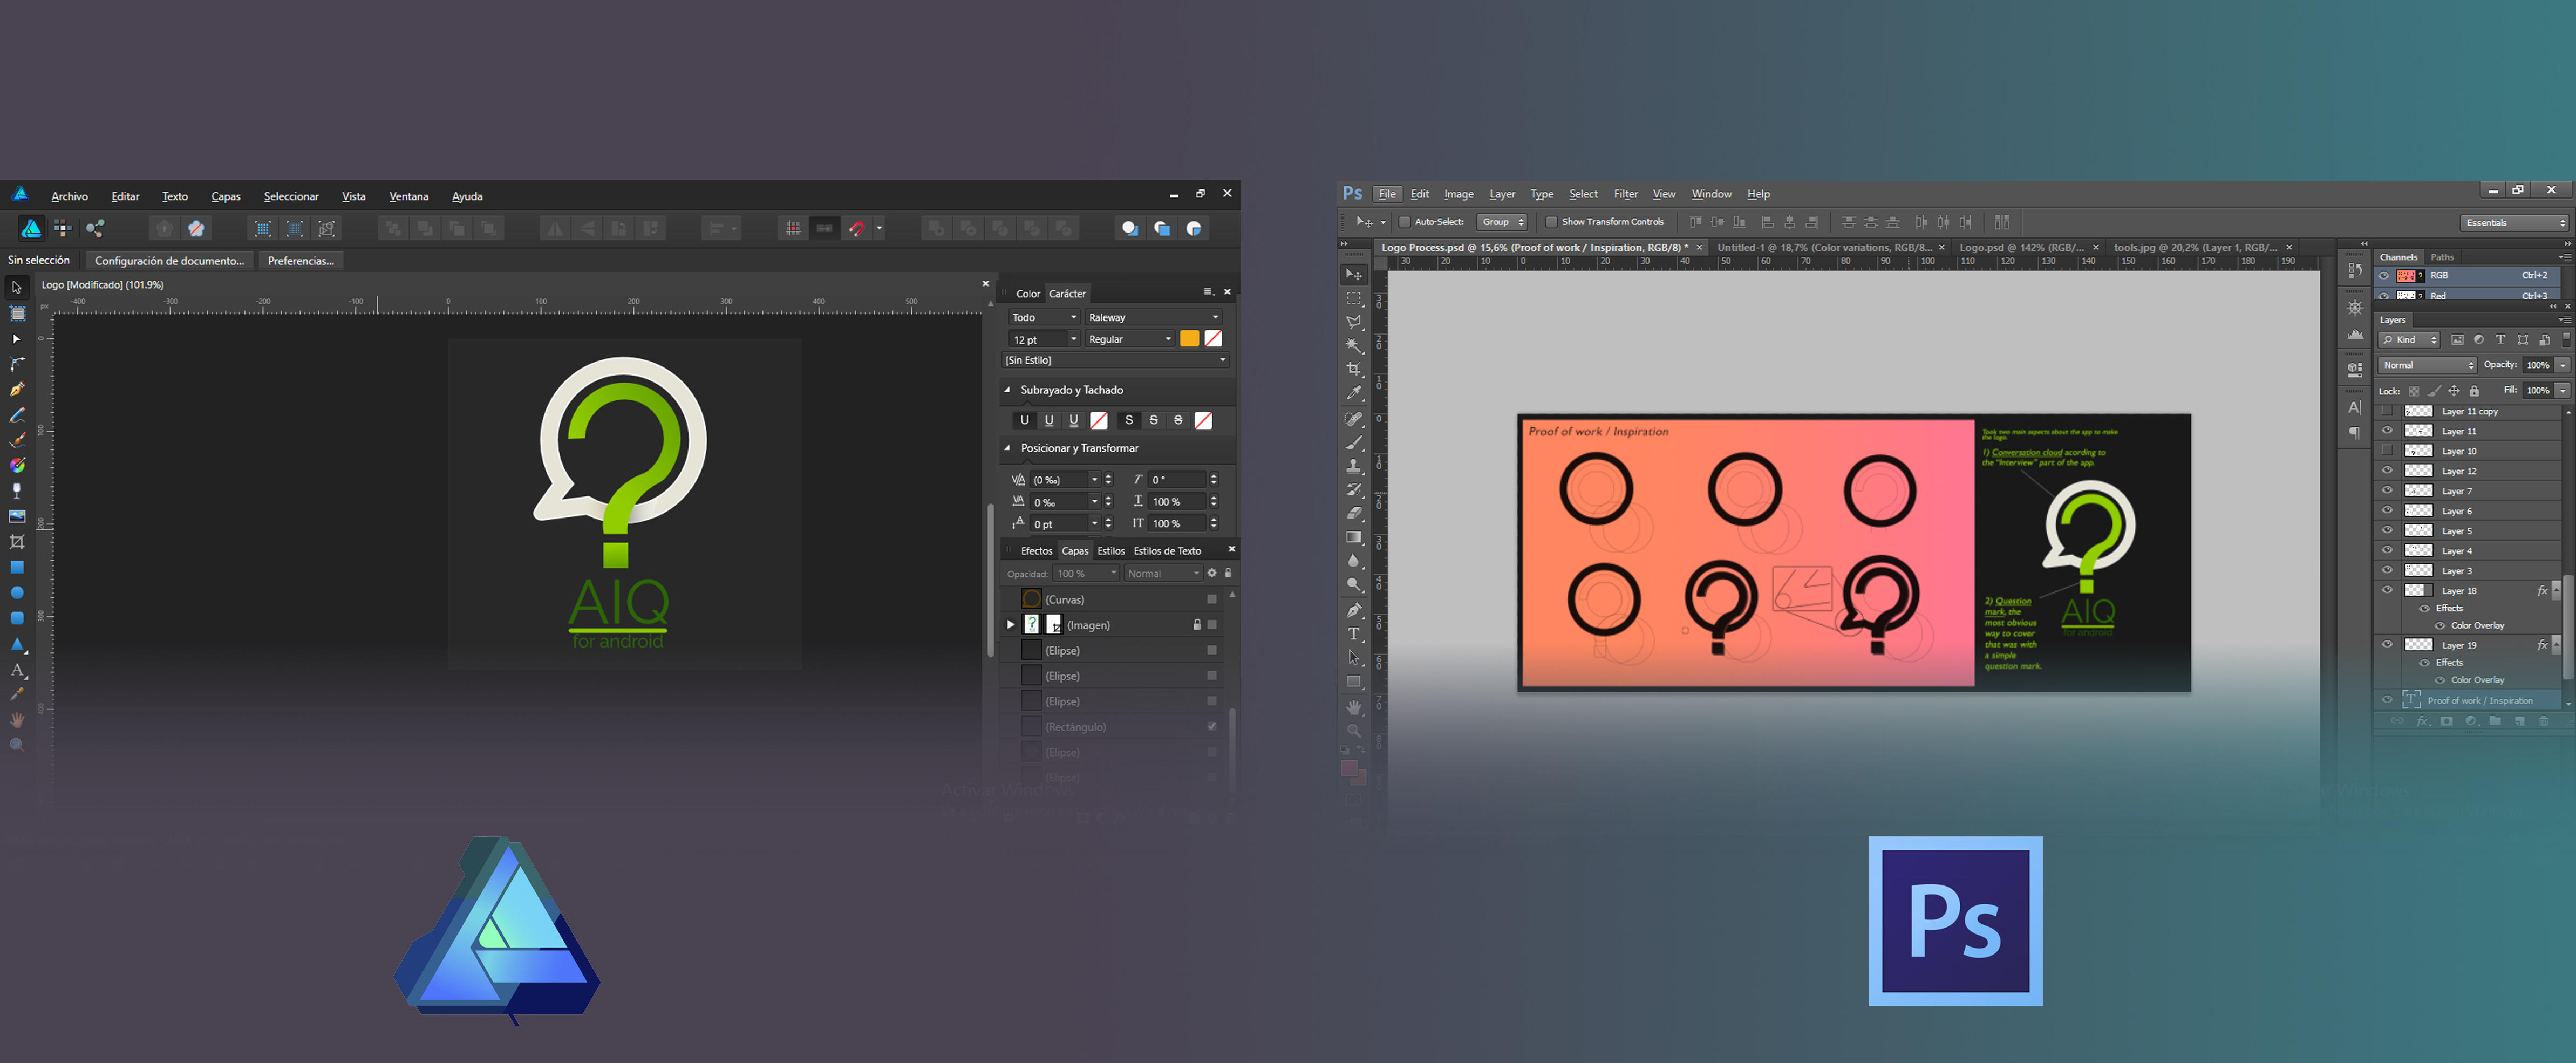Hide Layer 18 in Photoshop
The height and width of the screenshot is (1063, 2576).
tap(2387, 590)
